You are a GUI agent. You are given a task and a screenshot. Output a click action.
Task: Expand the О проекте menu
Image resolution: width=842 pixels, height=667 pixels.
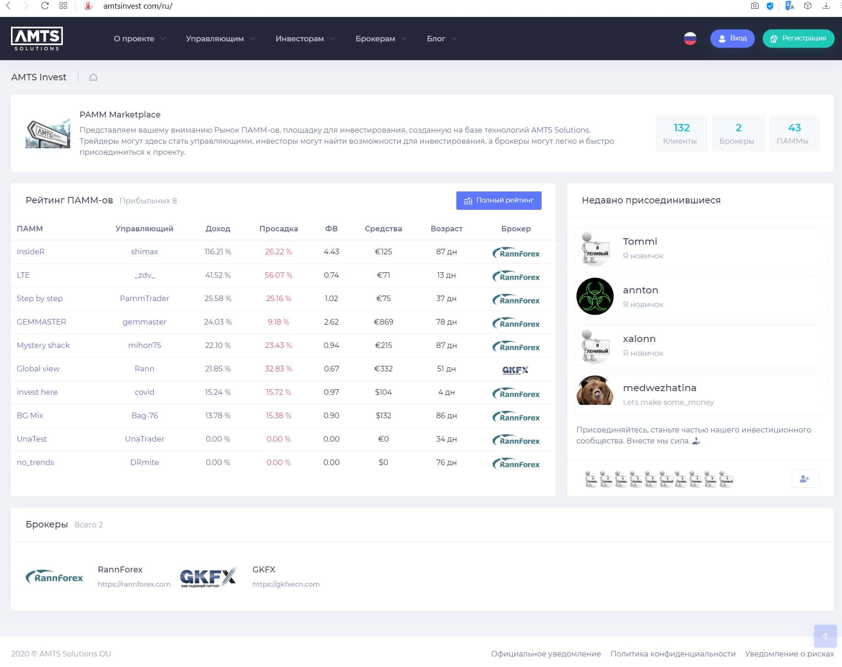click(139, 39)
